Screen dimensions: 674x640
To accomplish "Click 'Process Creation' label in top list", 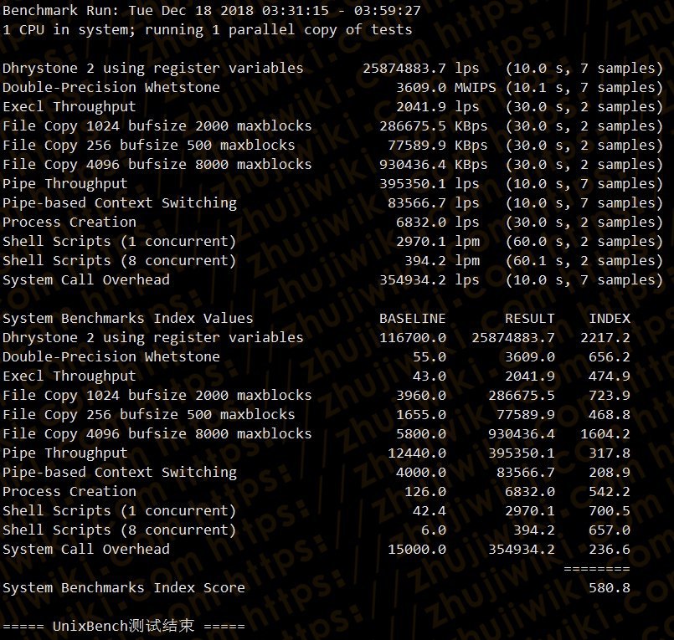I will point(69,222).
